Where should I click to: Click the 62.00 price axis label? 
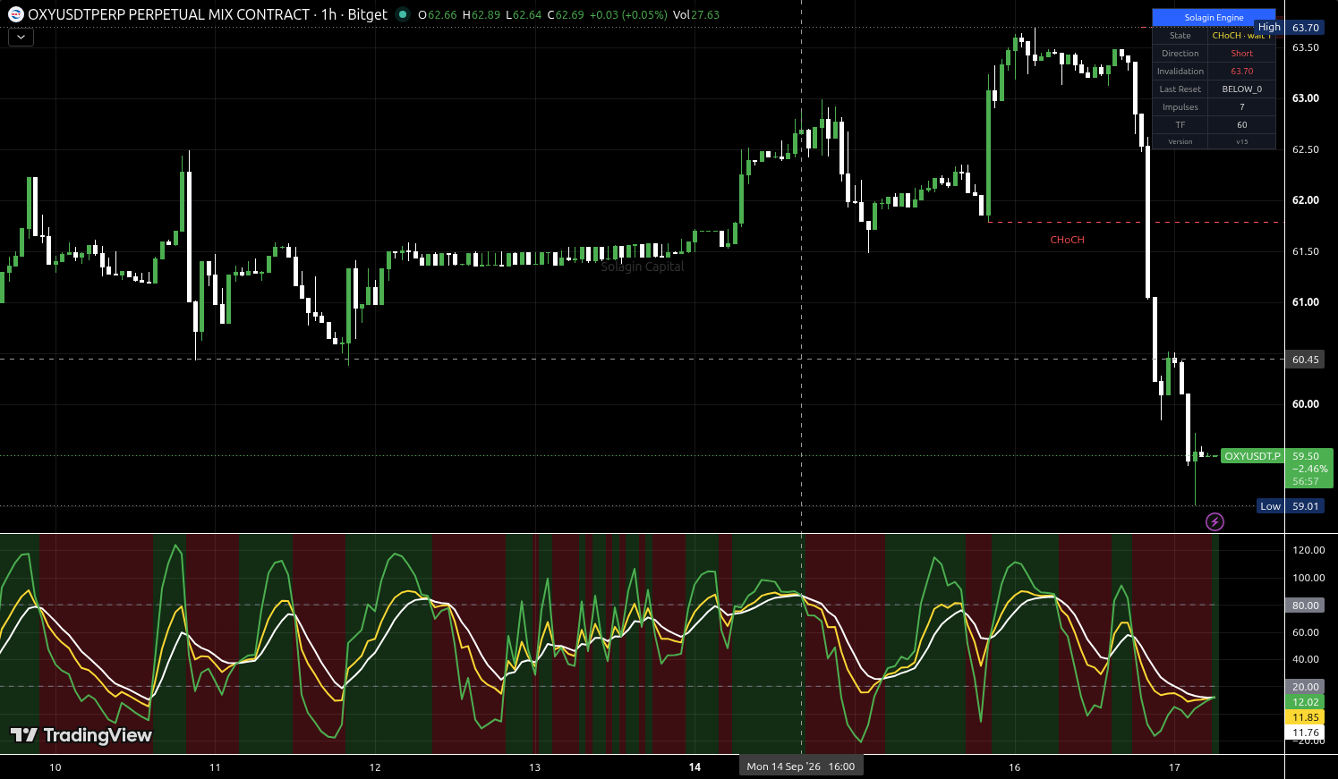pos(1306,200)
